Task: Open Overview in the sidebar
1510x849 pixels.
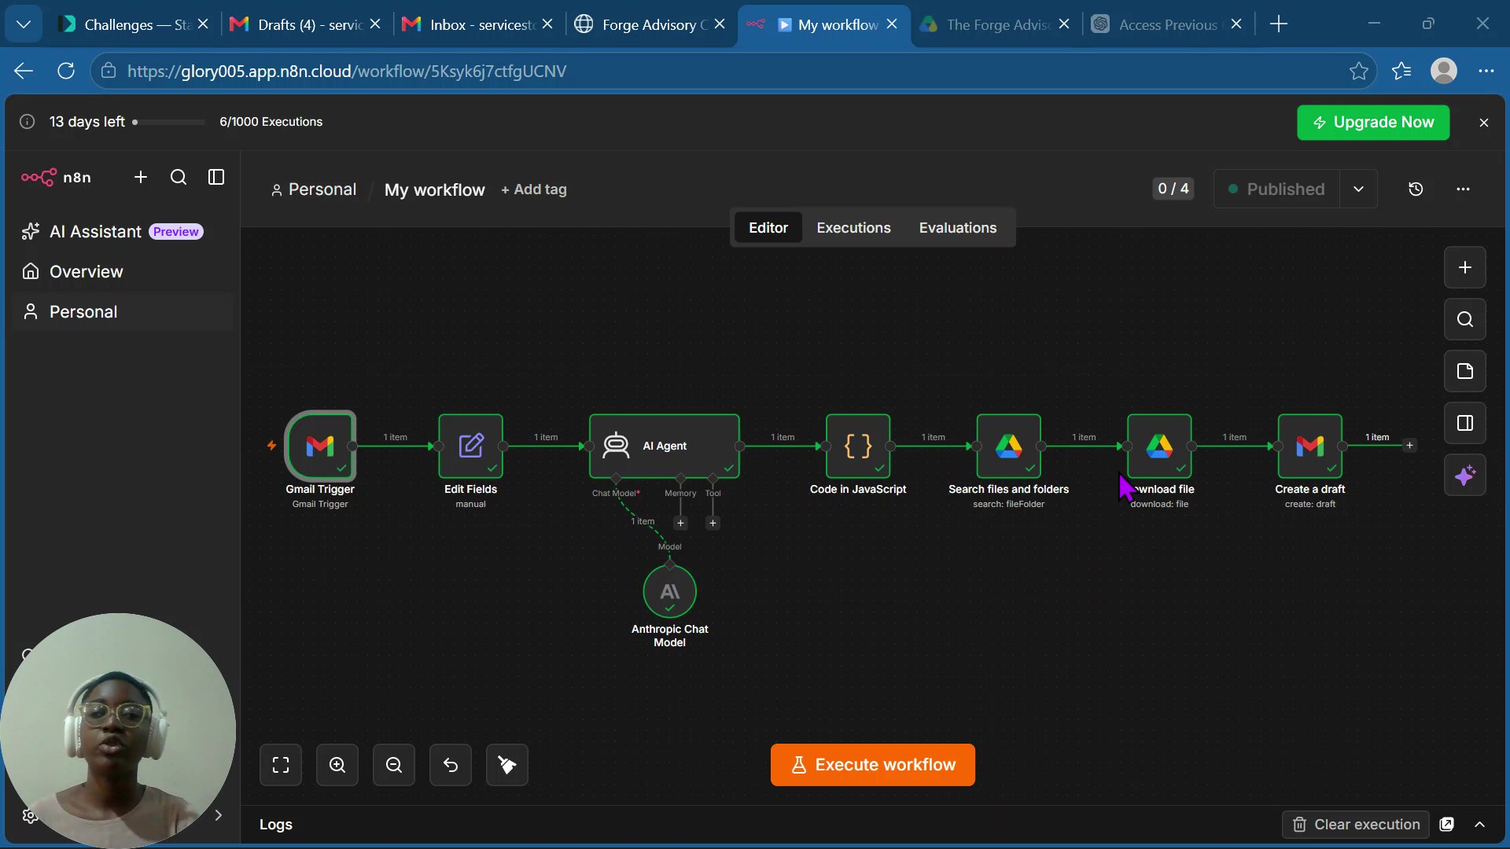Action: coord(123,272)
